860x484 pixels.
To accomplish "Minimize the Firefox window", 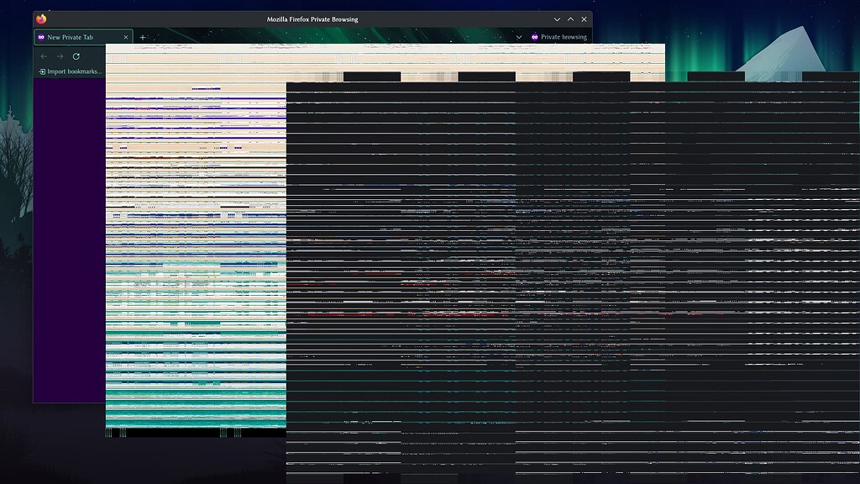I will (x=557, y=19).
